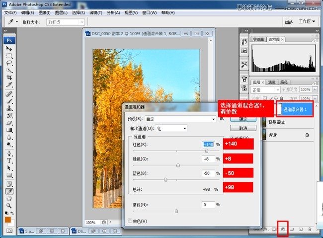Toggle lock transparent pixels in Layers panel
Screen dimensions: 323x238
pyautogui.click(x=265, y=98)
